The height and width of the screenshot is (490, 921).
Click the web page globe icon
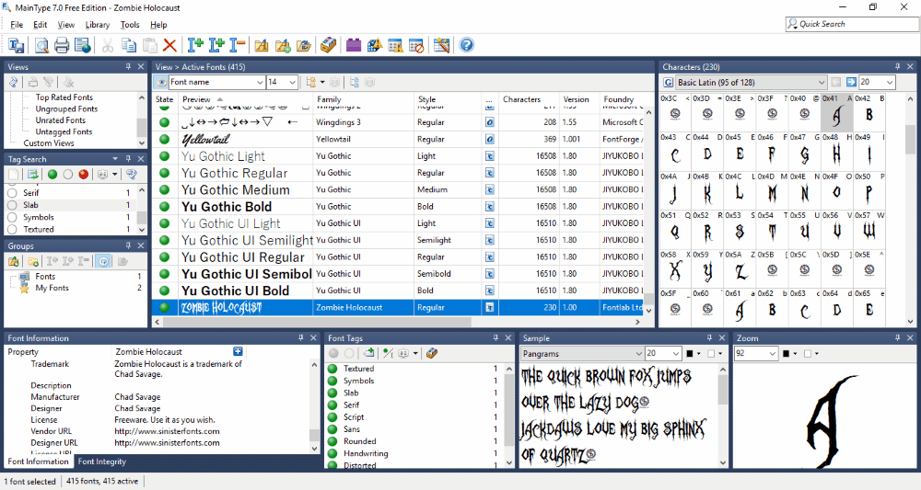point(83,45)
